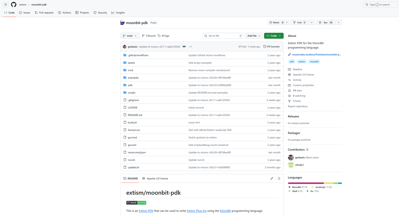This screenshot has height=216, width=399.
Task: Click the check passing workflow badge
Action: pos(136,203)
